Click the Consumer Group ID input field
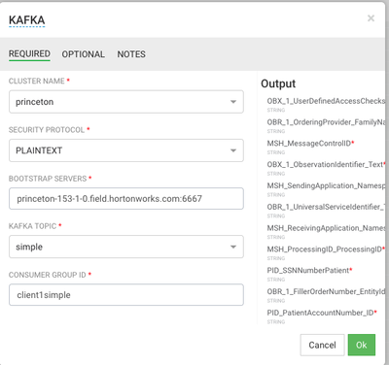This screenshot has height=365, width=389. pyautogui.click(x=126, y=295)
